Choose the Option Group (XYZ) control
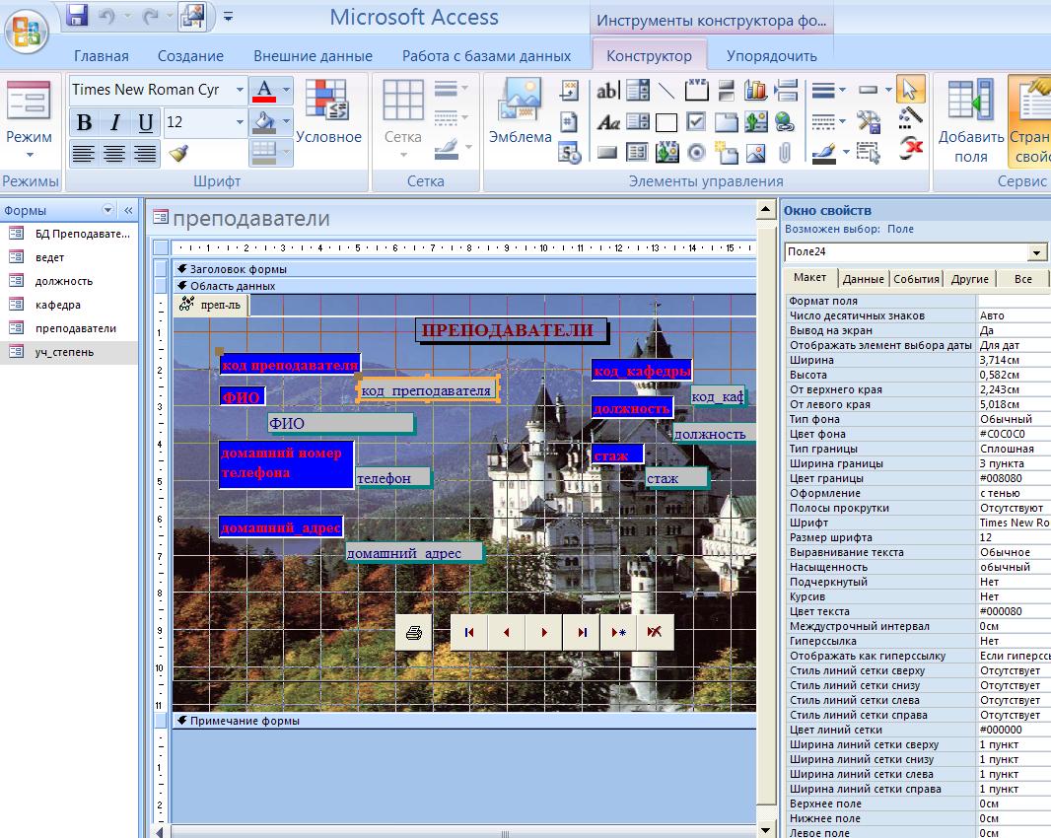 pos(696,90)
